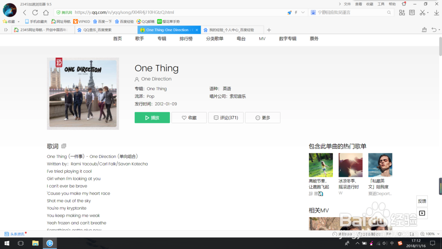442x249 pixels.
Task: Open 百度经验 bookmark
Action: click(124, 21)
